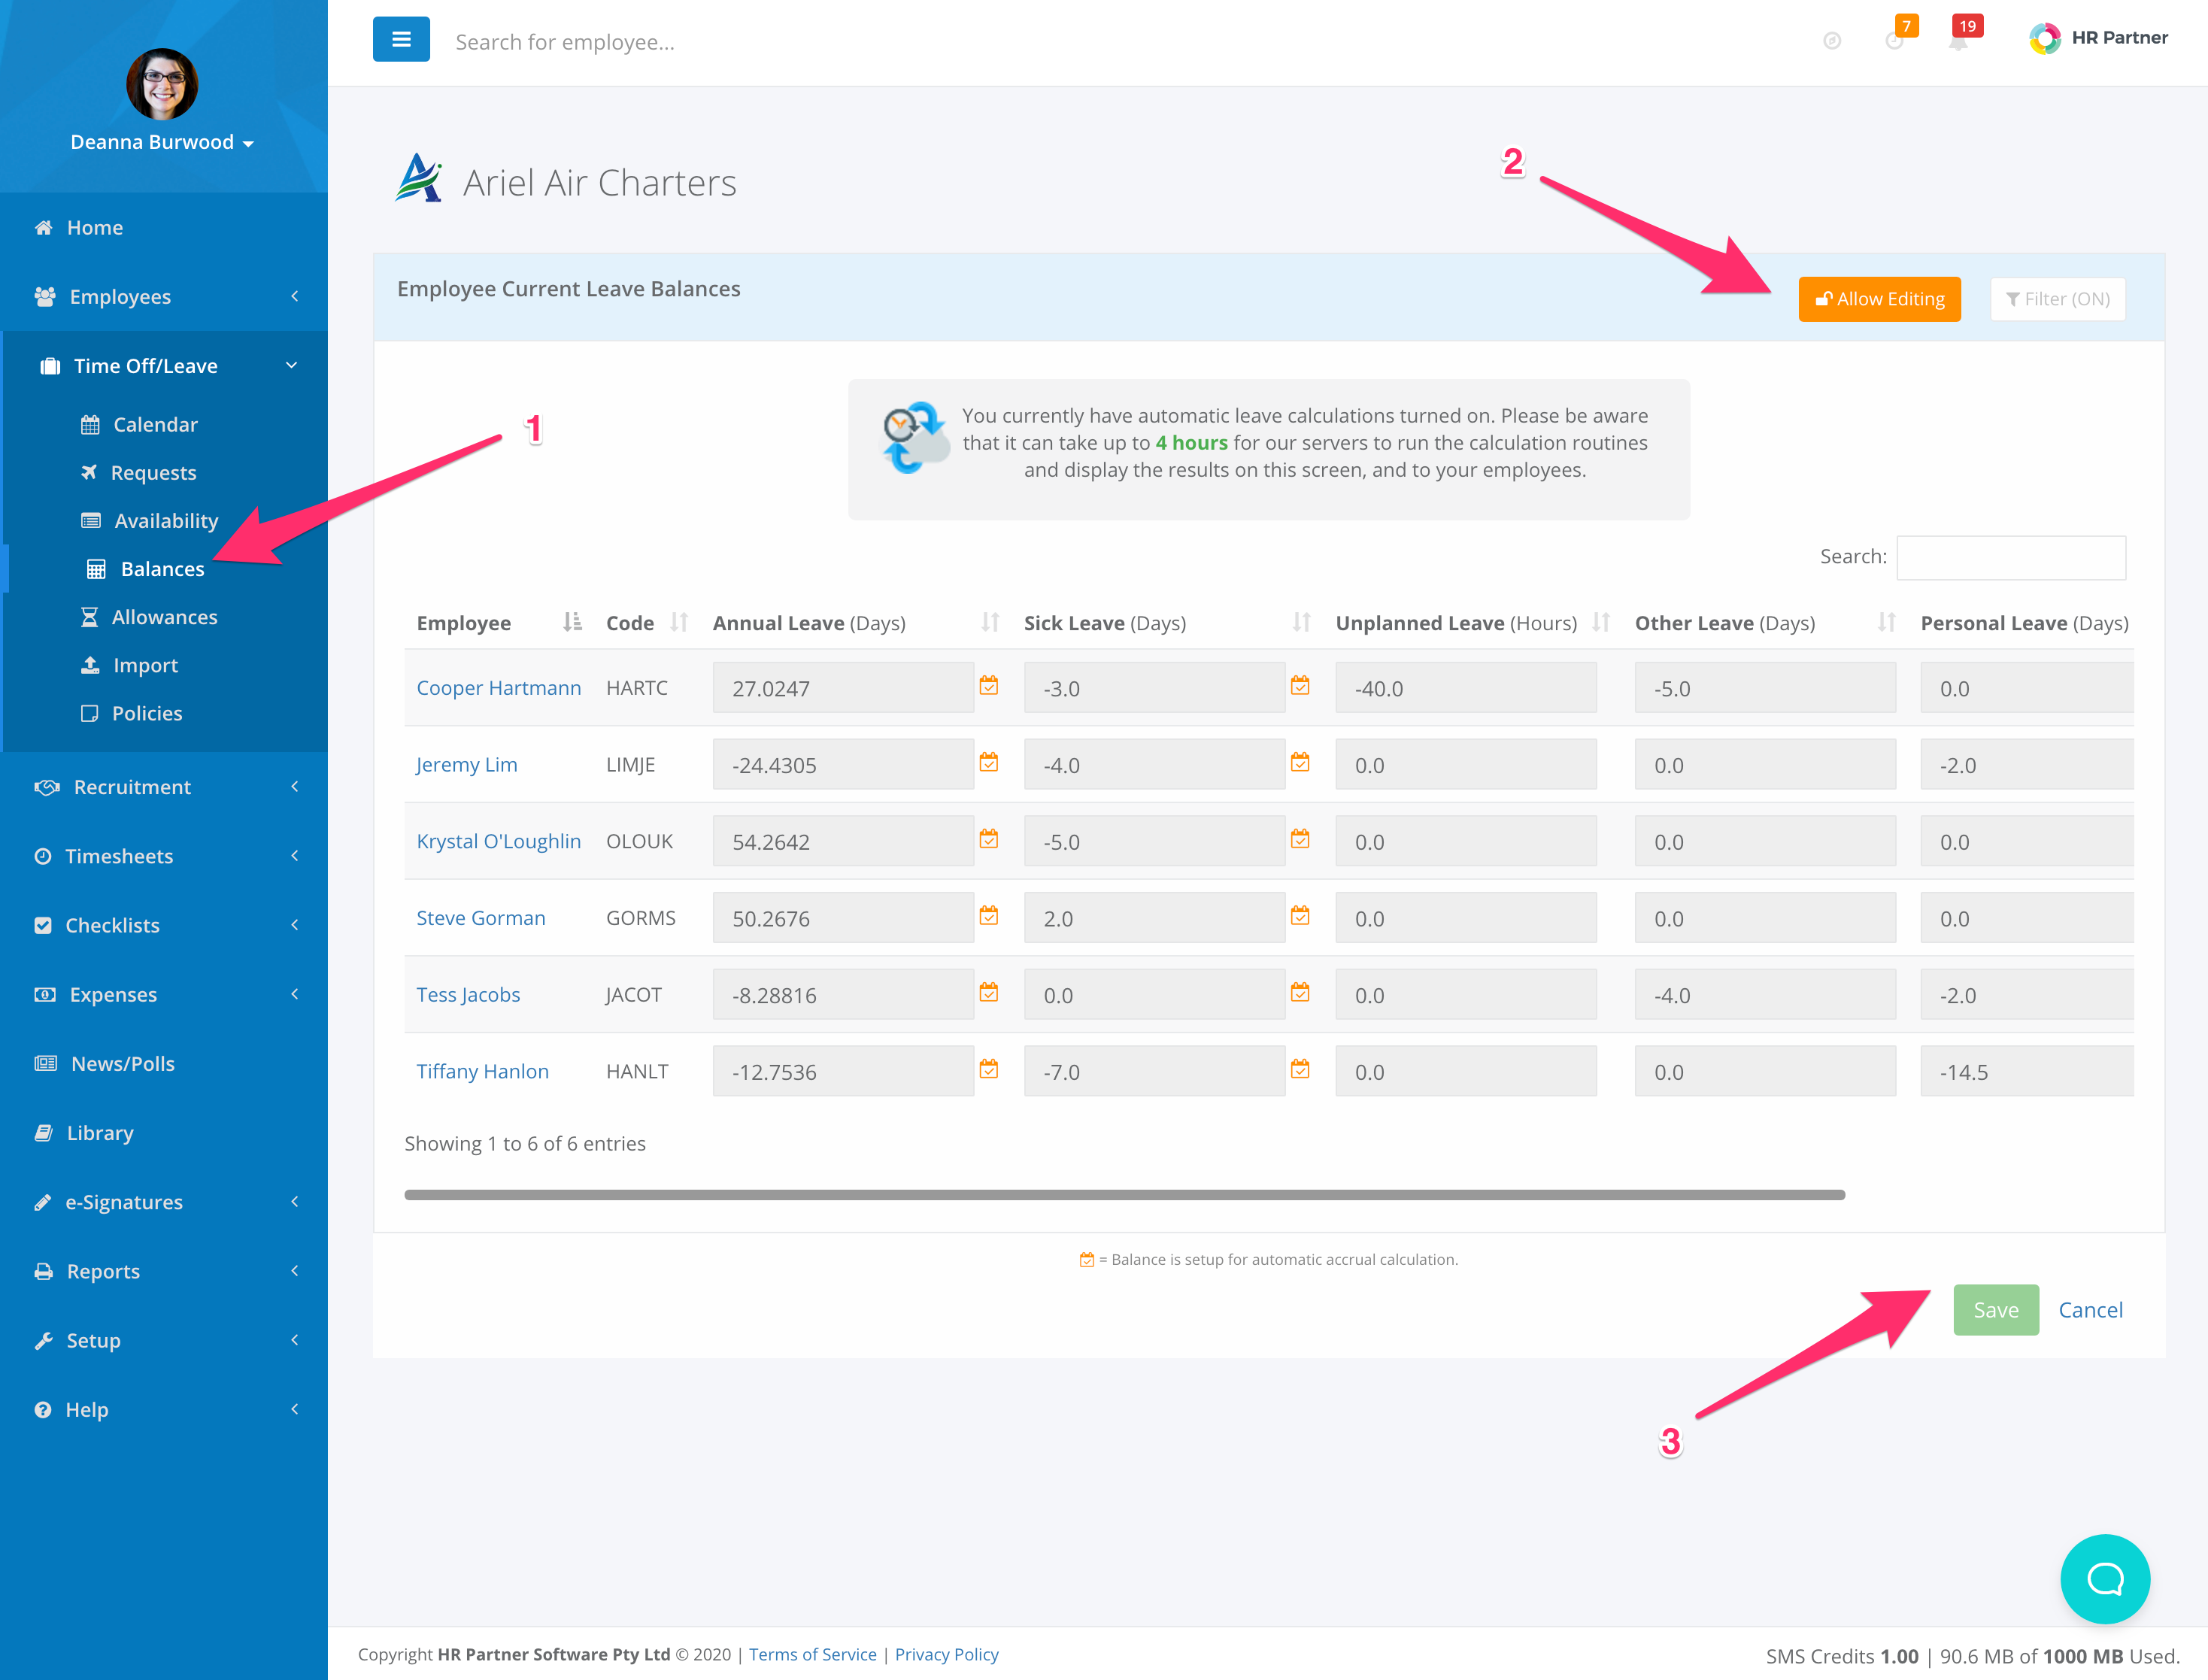Screen dimensions: 2208x1680
Task: Open Steve Gorman's employee profile
Action: pyautogui.click(x=481, y=918)
